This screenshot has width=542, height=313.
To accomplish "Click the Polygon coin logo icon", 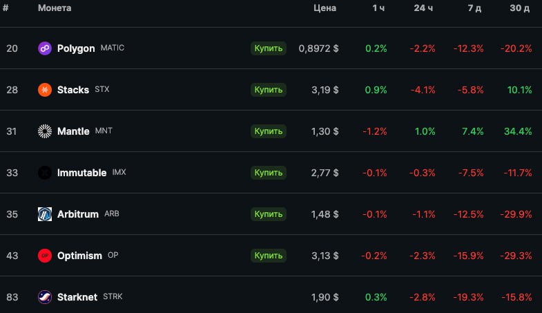I will 45,48.
